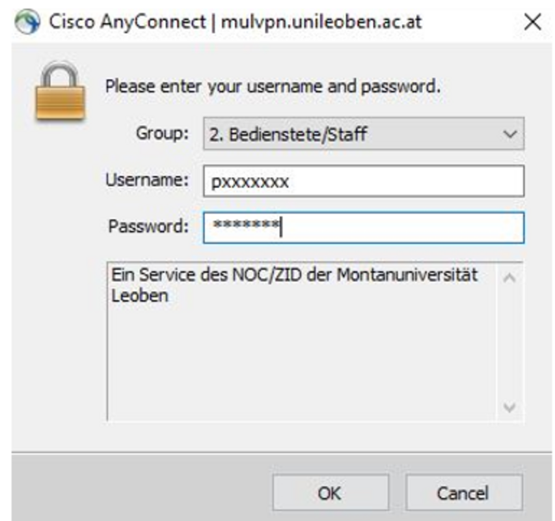555x521 pixels.
Task: Click the 'Password:' label
Action: [148, 227]
